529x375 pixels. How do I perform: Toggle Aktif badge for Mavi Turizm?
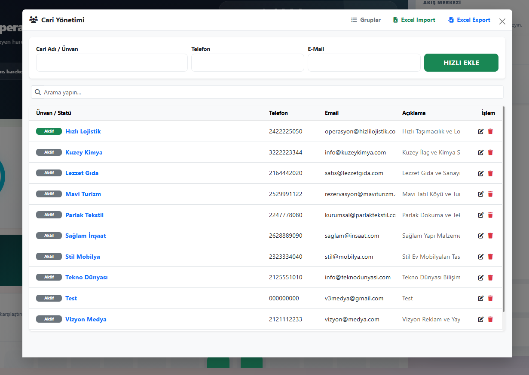coord(49,194)
